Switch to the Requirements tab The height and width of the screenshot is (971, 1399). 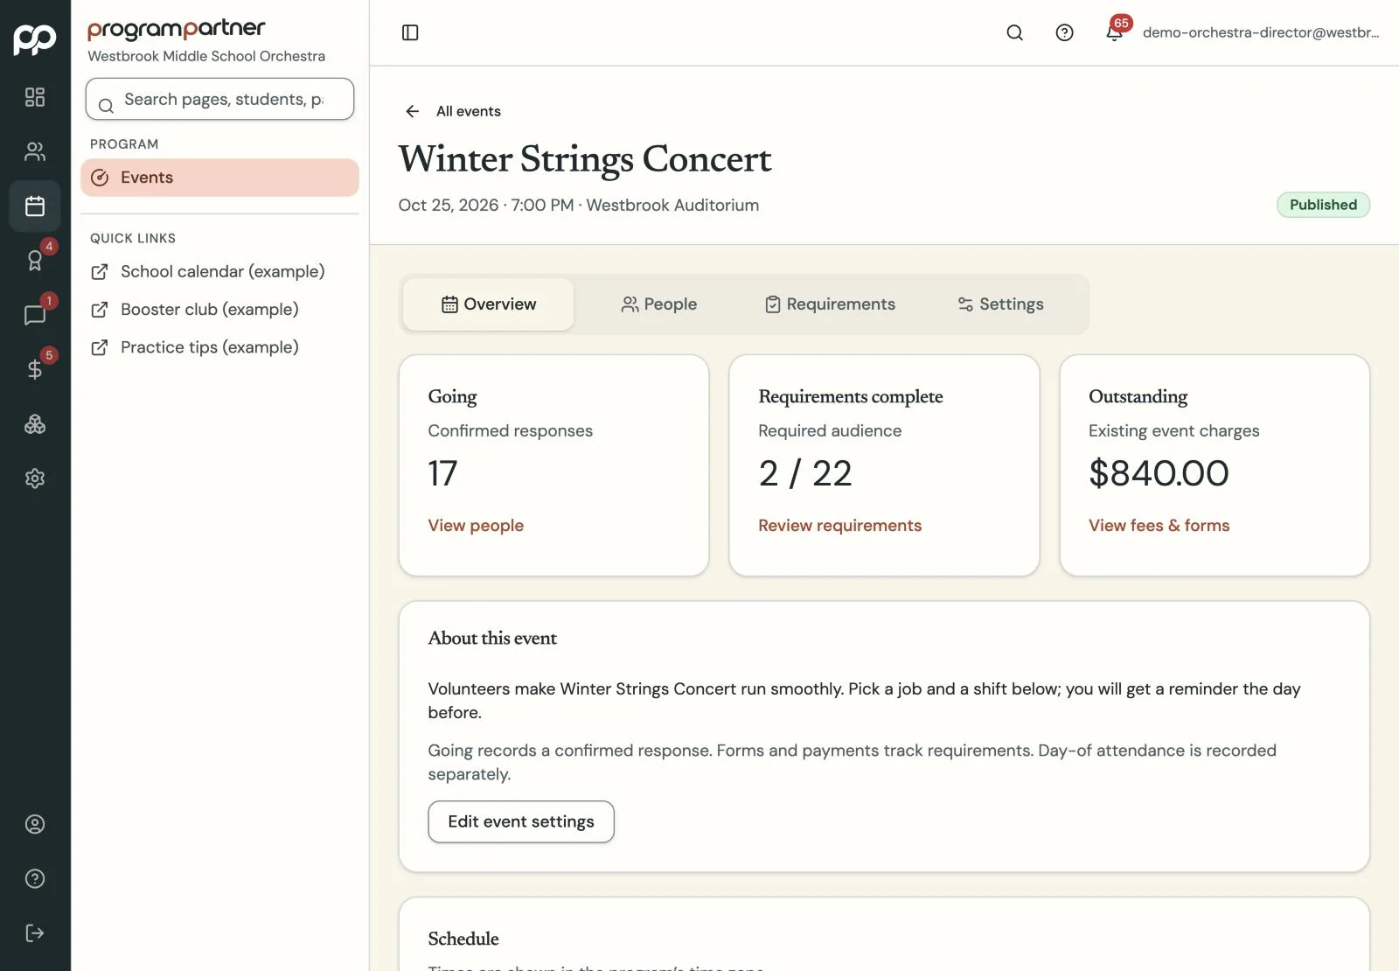coord(830,304)
